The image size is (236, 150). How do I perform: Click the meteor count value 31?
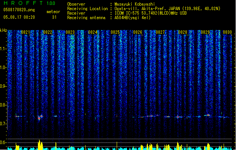(x=54, y=17)
